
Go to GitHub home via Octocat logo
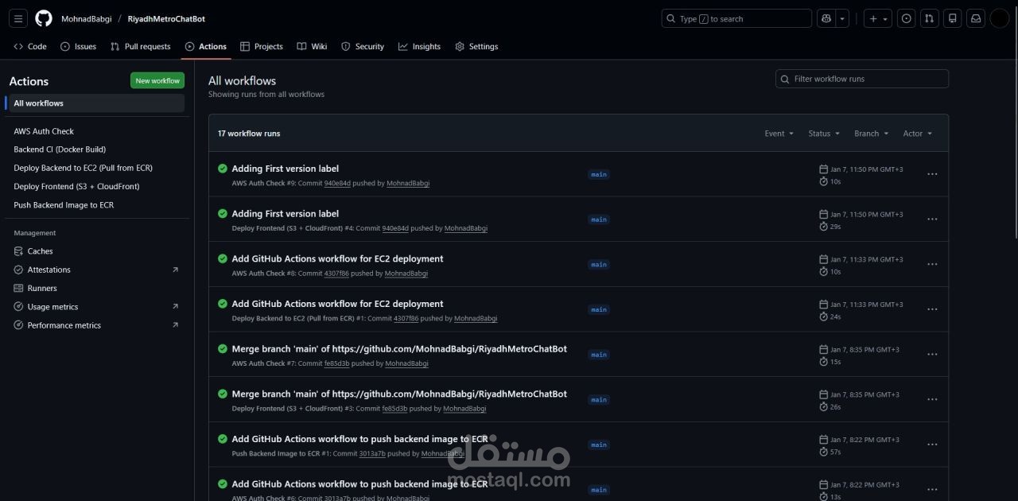click(x=44, y=18)
